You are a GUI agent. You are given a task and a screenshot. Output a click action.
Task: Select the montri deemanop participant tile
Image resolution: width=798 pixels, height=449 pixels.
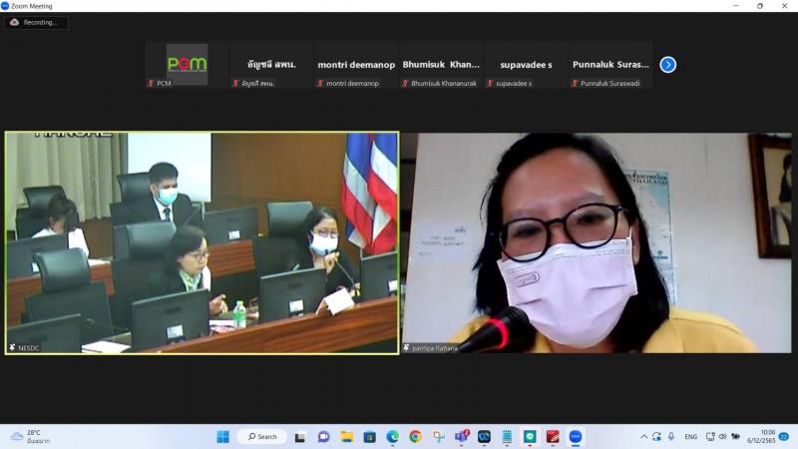click(x=356, y=65)
